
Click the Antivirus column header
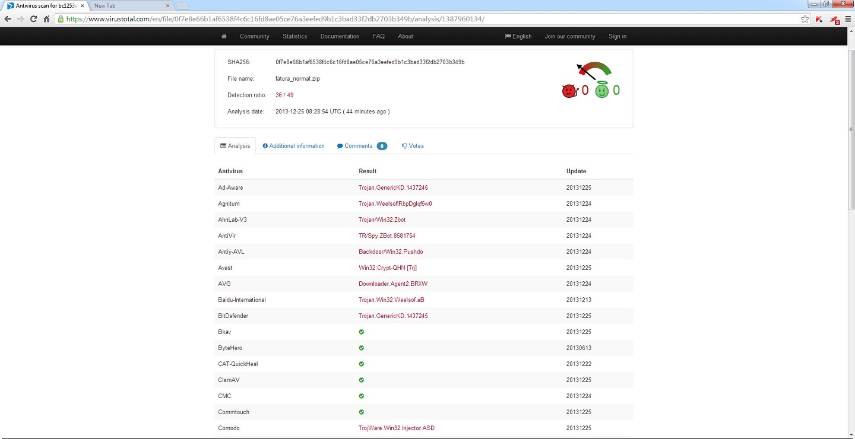[230, 171]
